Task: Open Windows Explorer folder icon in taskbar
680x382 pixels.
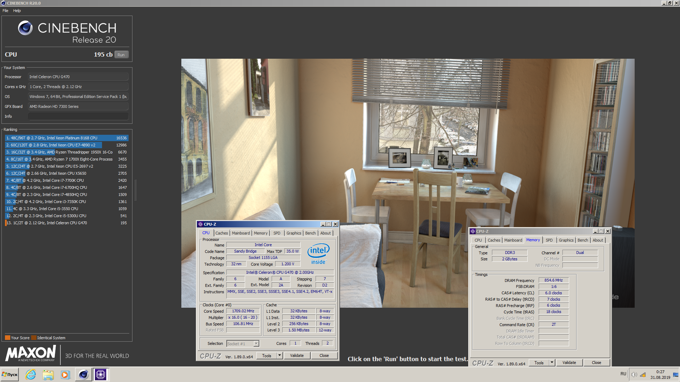Action: tap(48, 374)
